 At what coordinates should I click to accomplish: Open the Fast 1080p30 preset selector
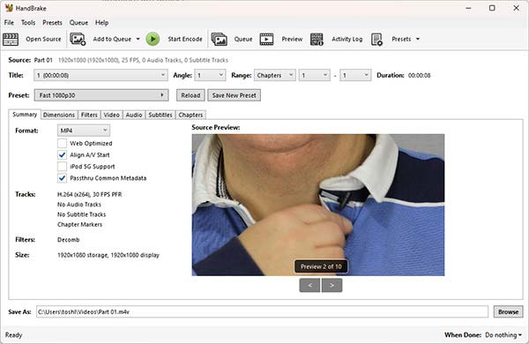tap(101, 95)
